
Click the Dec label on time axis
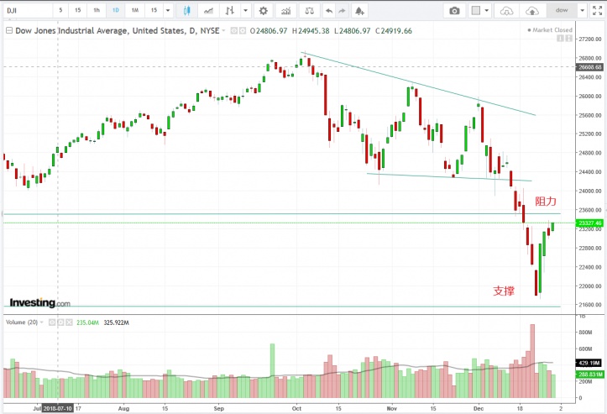click(x=479, y=408)
